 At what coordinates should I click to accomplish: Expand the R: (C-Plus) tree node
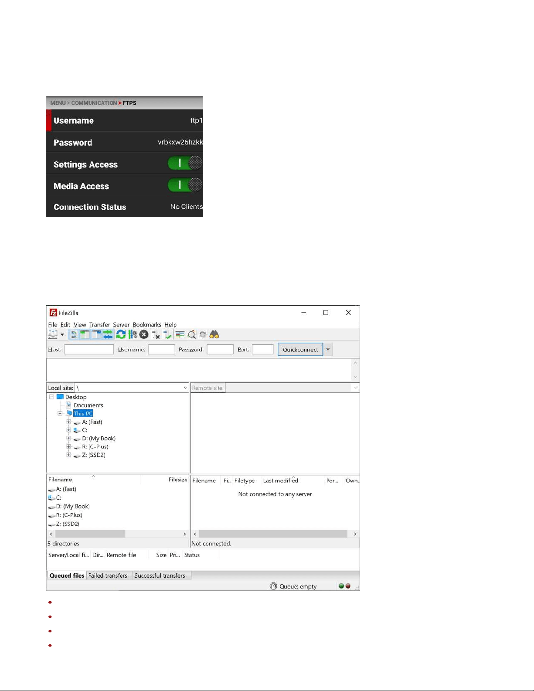pos(68,446)
